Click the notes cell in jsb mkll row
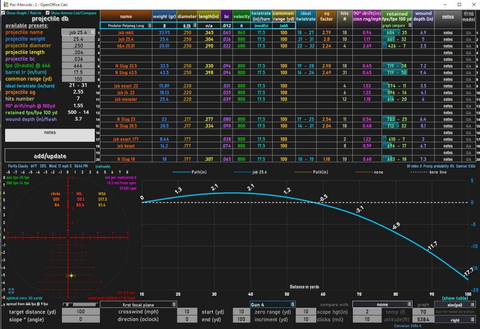This screenshot has width=480, height=329. point(448,32)
